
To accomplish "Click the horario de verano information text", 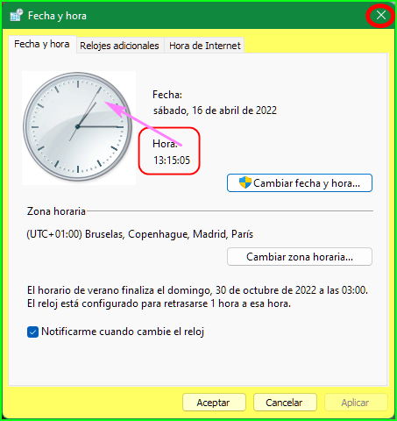I will click(x=197, y=296).
